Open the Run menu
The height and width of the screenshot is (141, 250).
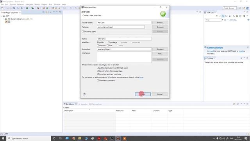point(50,4)
